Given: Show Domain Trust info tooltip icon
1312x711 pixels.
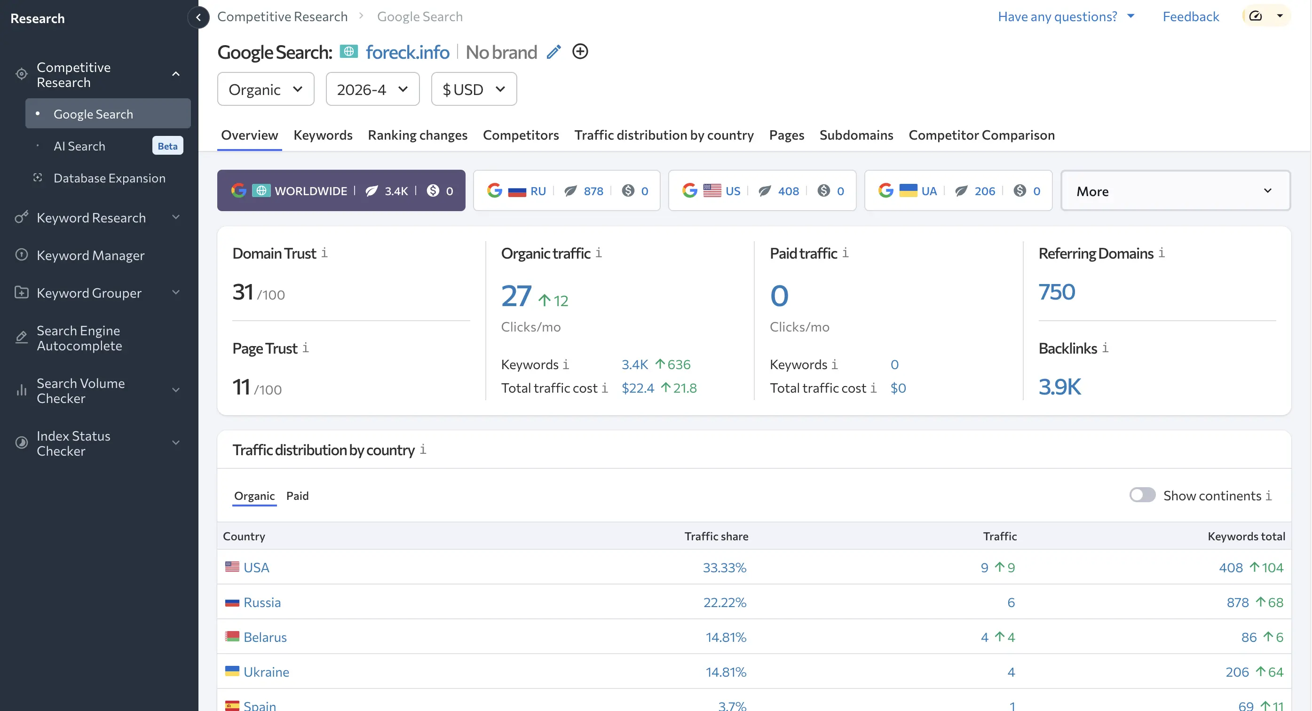Looking at the screenshot, I should click(324, 253).
